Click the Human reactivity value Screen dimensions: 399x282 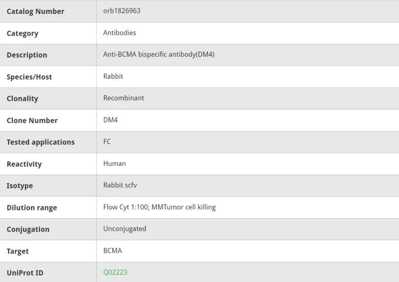114,163
